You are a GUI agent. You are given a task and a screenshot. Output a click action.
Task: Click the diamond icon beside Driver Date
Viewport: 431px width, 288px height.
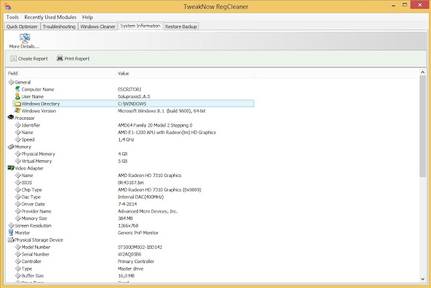coord(18,204)
